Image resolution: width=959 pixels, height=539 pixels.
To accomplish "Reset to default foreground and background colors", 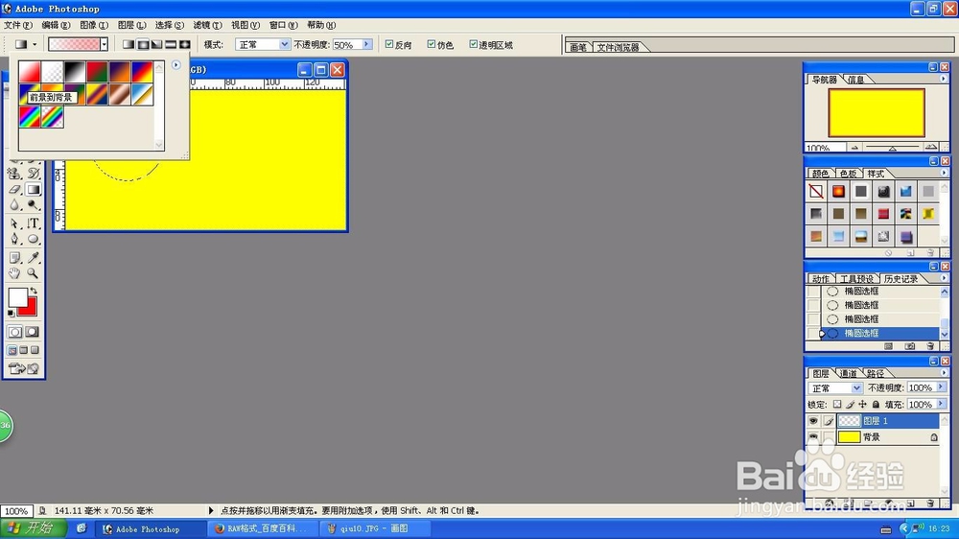I will click(x=11, y=314).
